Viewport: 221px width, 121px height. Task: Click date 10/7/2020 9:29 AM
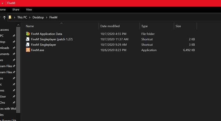tap(113, 44)
